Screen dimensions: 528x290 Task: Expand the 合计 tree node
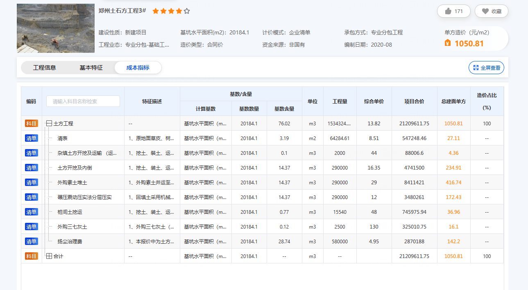49,256
